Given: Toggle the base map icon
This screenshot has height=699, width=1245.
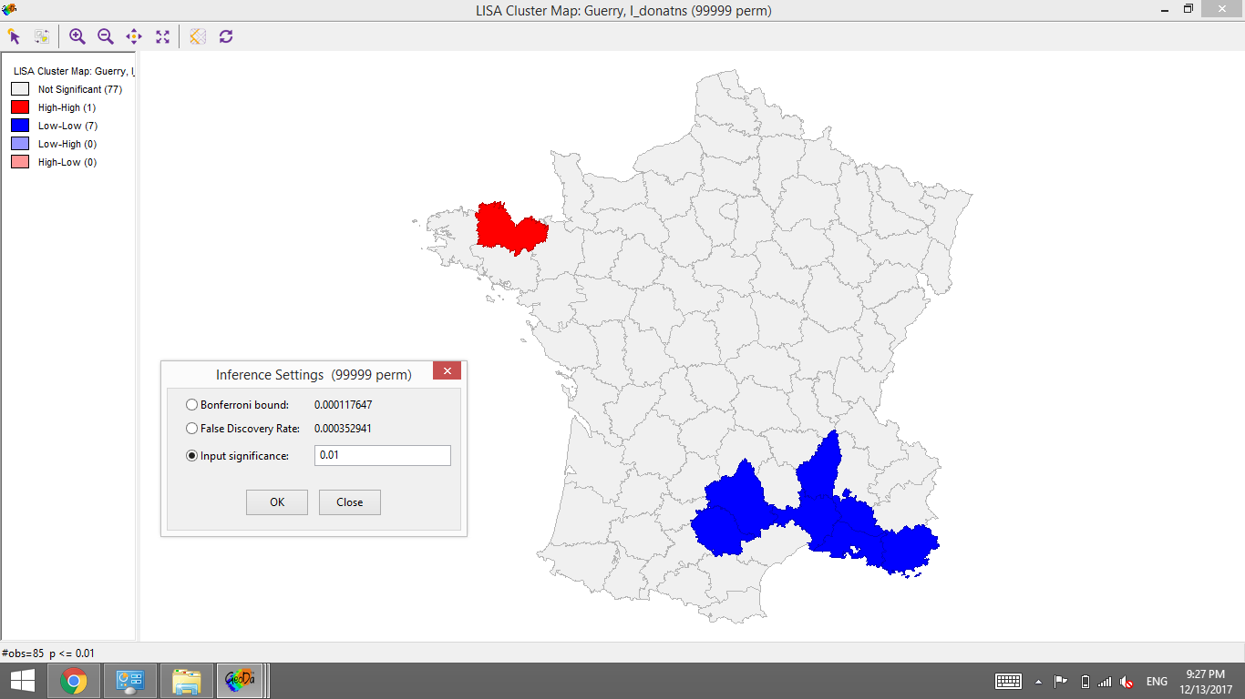Looking at the screenshot, I should click(196, 36).
